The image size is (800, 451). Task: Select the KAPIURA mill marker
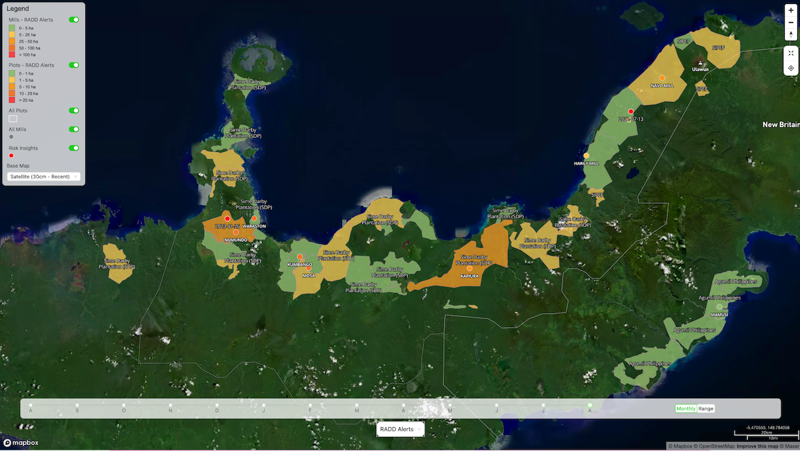point(469,268)
